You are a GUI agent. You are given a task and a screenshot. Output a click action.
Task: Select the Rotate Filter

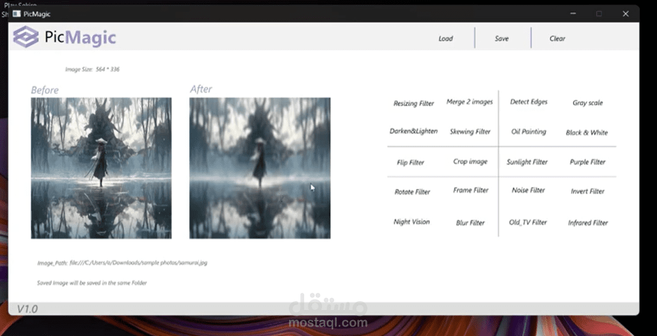(x=412, y=192)
